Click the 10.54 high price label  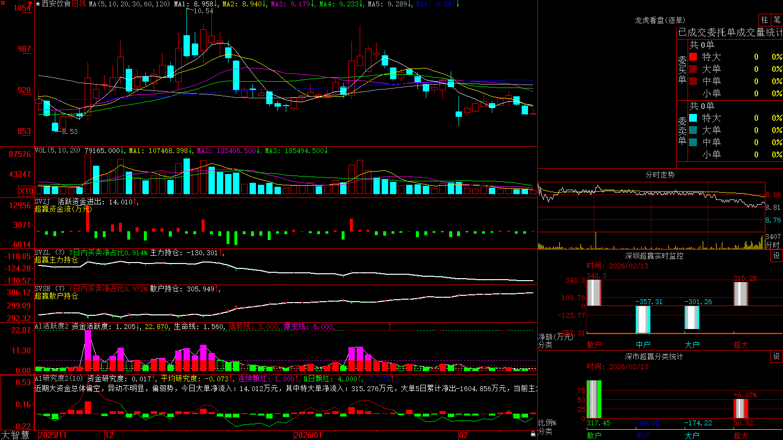point(203,11)
